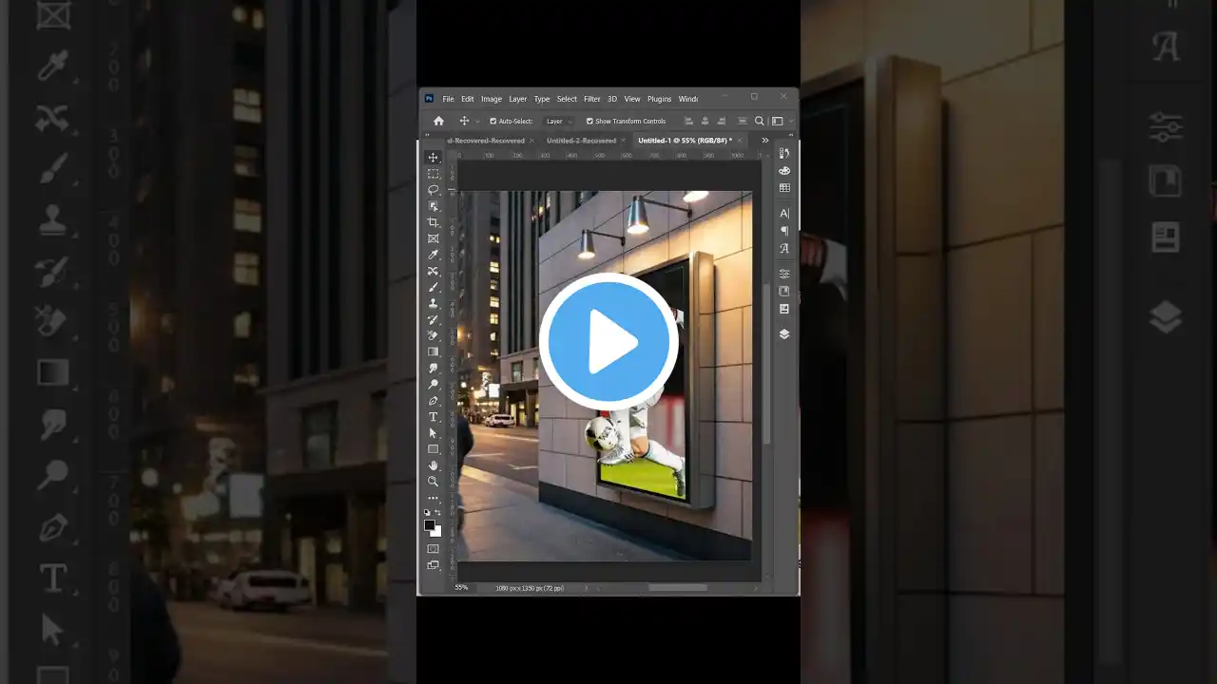Click the search magnifier in options bar
The image size is (1217, 684).
tap(760, 122)
